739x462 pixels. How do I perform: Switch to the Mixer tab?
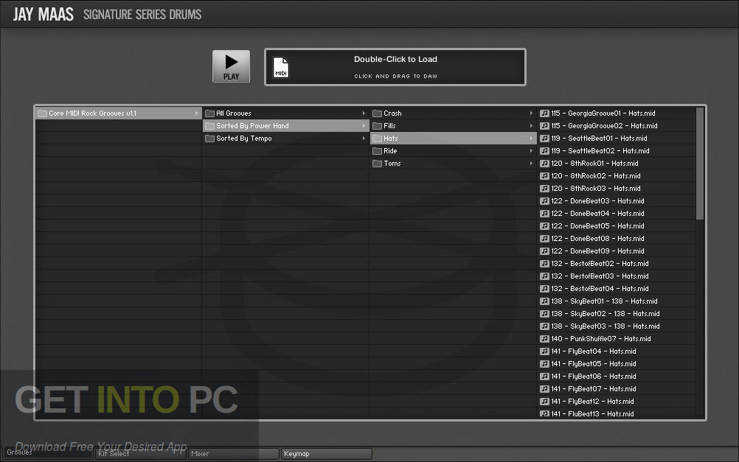click(x=233, y=453)
